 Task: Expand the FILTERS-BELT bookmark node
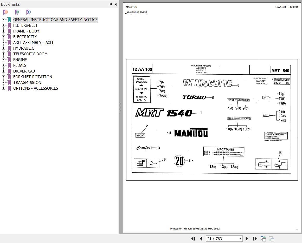click(3, 25)
